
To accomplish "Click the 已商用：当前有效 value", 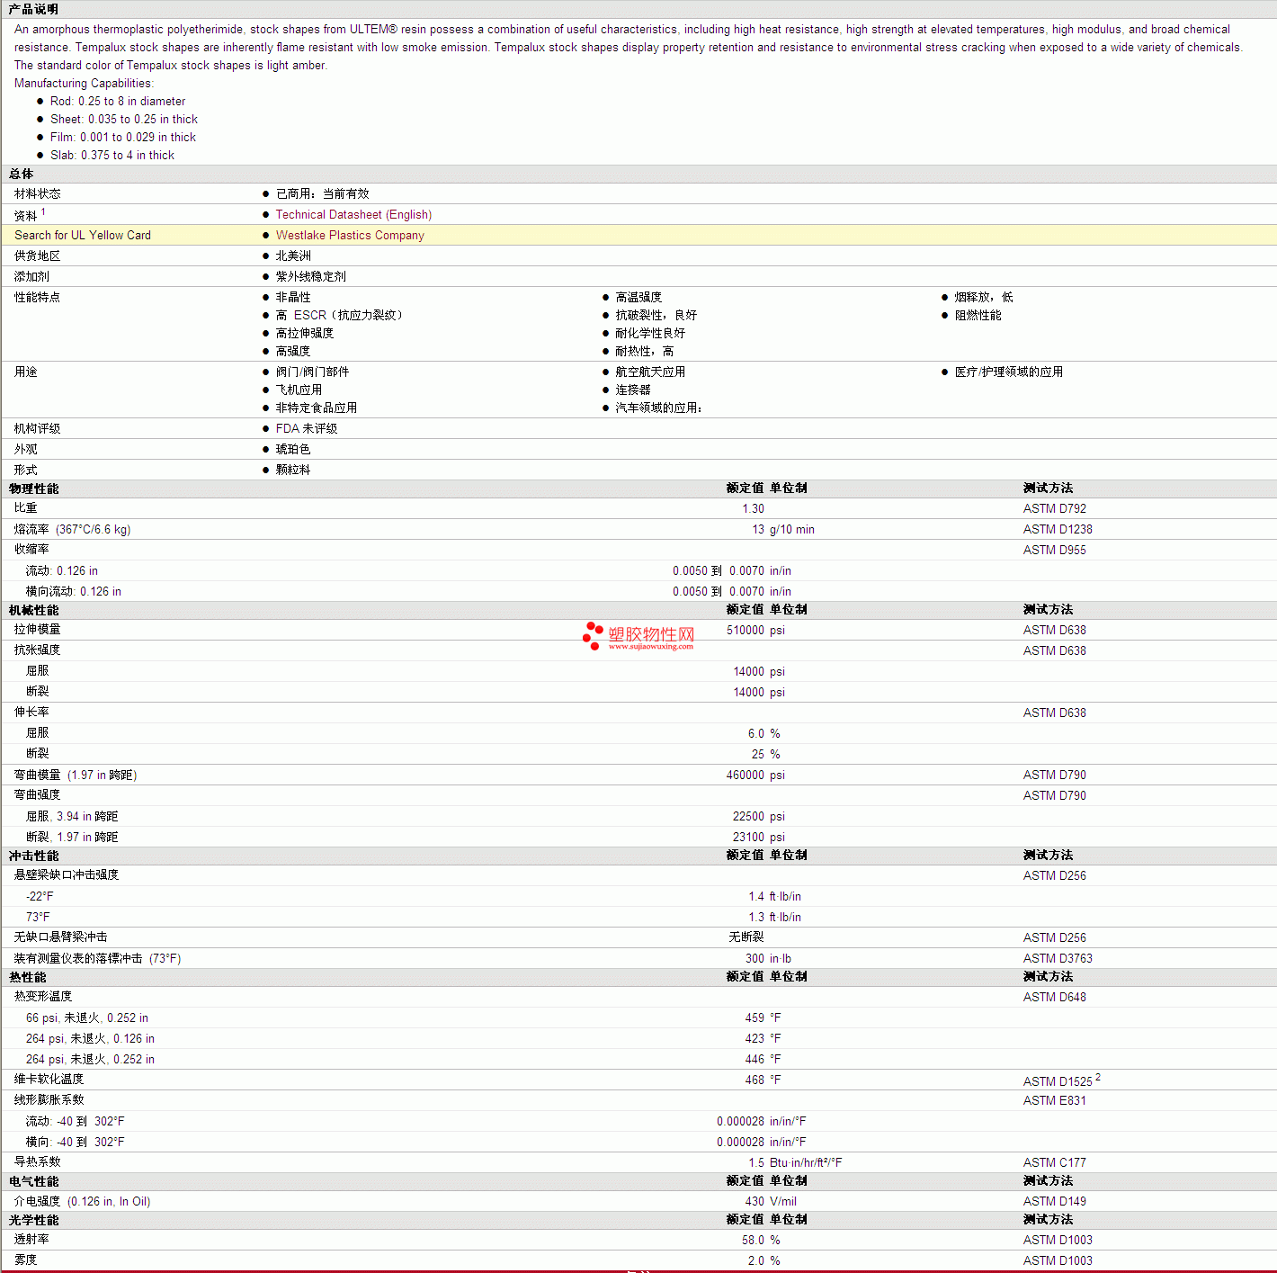I will [x=323, y=193].
